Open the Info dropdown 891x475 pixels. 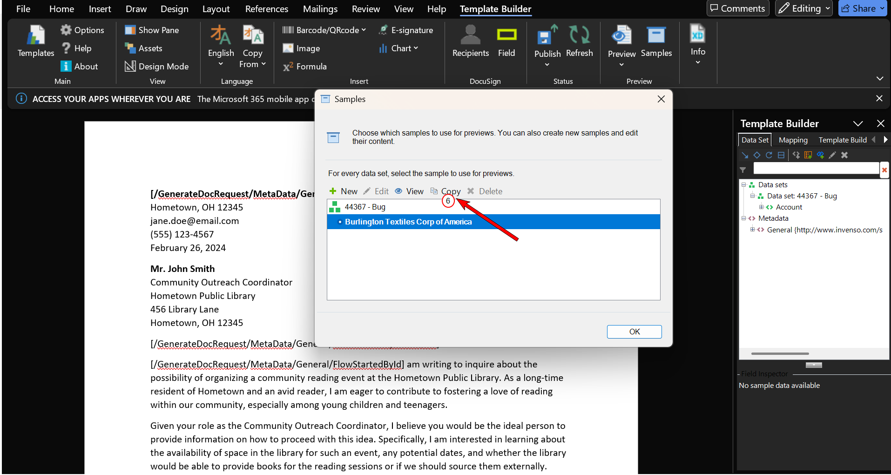point(698,44)
